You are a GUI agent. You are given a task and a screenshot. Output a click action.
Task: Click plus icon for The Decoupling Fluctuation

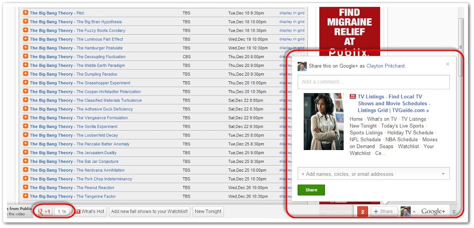point(26,56)
